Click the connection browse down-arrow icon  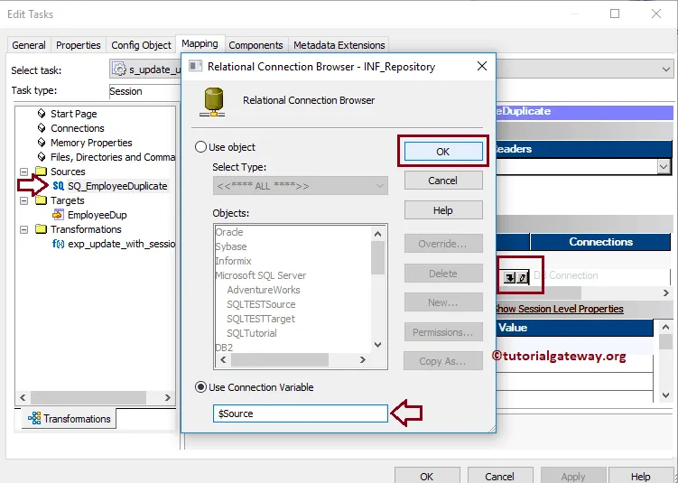pos(510,277)
